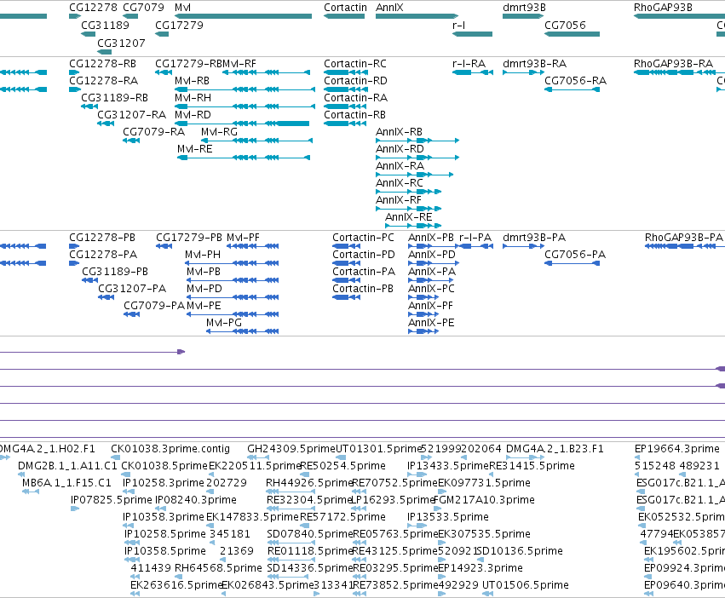
Task: Click EST label MB6A.1_1.F15.C1
Action: (66, 483)
